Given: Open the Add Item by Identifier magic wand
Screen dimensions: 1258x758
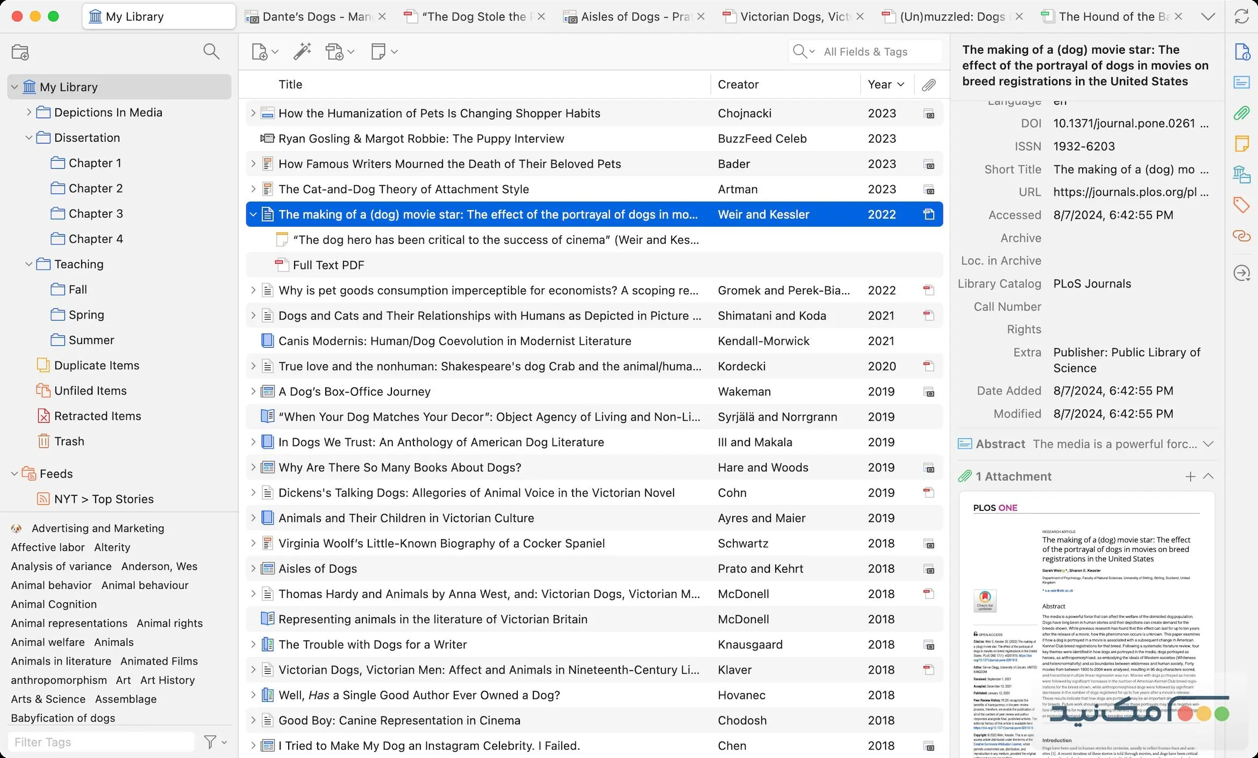Looking at the screenshot, I should coord(302,52).
